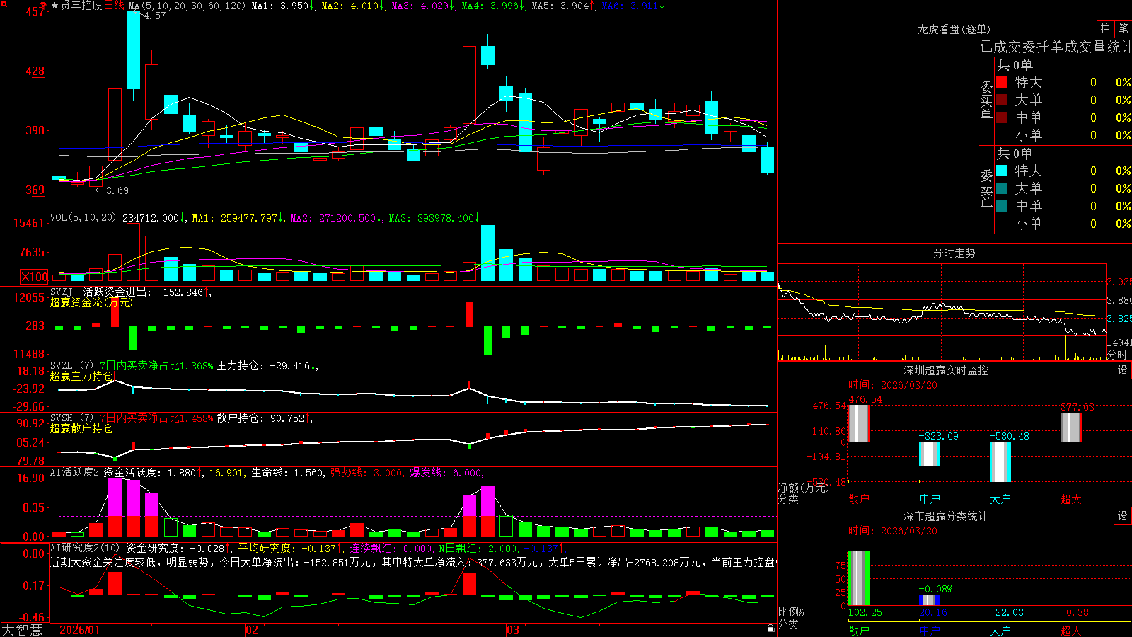Open settings 设 for 深市超赢分类统计 panel

(1123, 516)
